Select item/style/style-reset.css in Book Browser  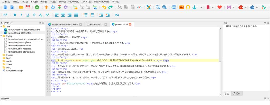20,49
